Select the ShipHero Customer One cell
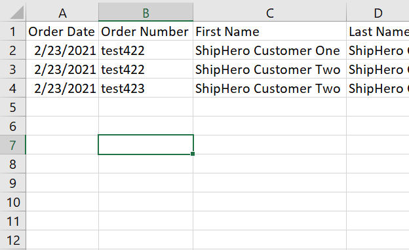 pyautogui.click(x=269, y=50)
